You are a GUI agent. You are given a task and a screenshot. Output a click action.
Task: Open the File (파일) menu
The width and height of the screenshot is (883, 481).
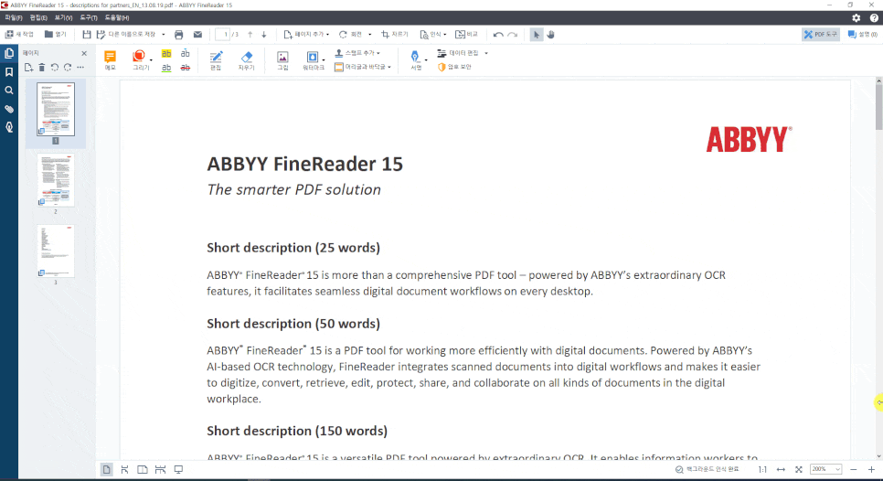tap(14, 18)
